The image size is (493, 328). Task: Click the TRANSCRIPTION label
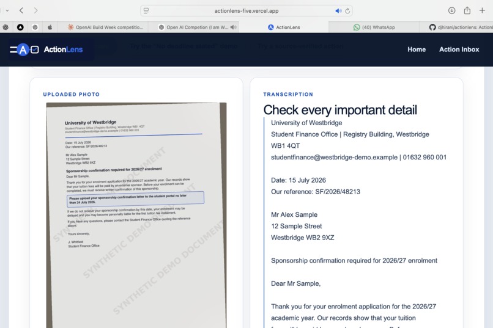288,94
